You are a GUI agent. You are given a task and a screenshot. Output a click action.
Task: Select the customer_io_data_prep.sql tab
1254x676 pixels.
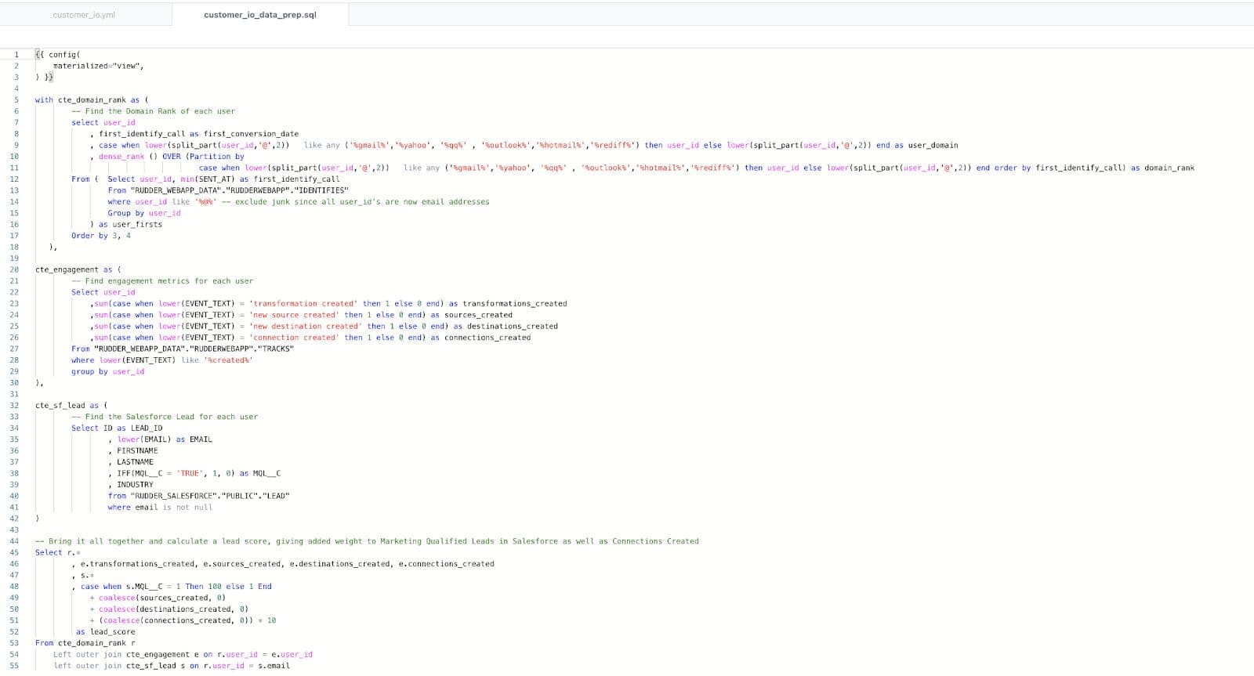pyautogui.click(x=259, y=15)
